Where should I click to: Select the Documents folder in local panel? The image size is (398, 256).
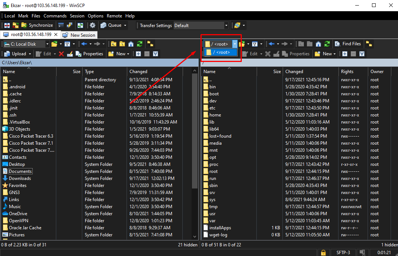(20, 171)
